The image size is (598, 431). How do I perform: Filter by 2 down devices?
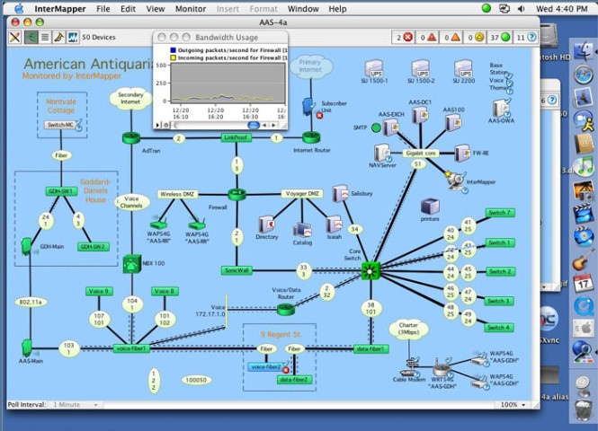coord(404,38)
